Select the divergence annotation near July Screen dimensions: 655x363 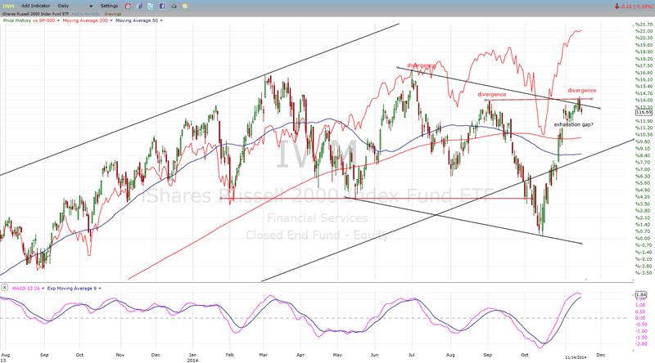(421, 65)
